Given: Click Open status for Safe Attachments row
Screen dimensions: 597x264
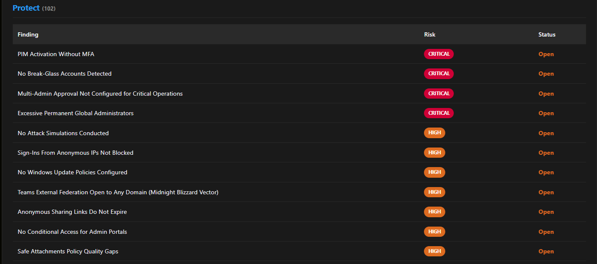Looking at the screenshot, I should point(546,251).
